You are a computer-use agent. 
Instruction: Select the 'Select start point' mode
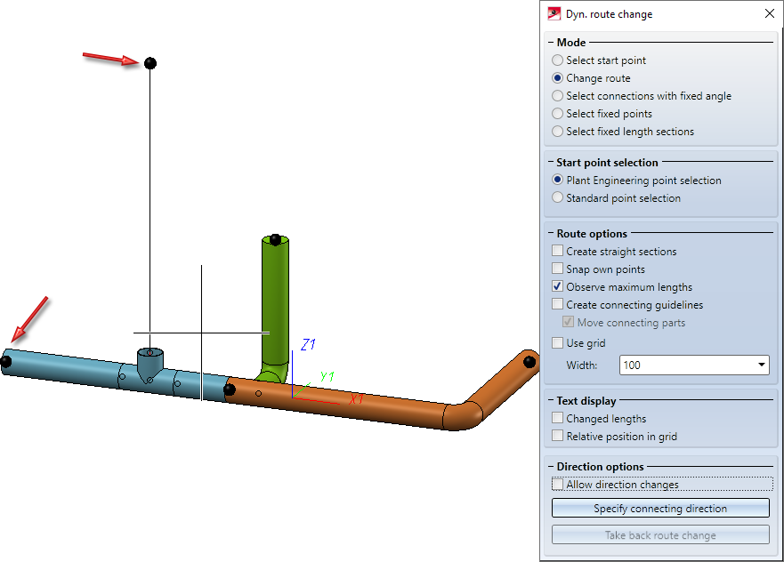tap(557, 60)
